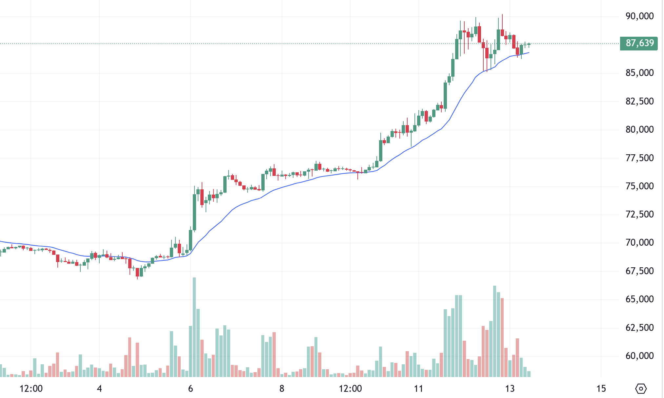Select the 75,000 price scale label
Viewport: 664px width, 398px height.
pyautogui.click(x=639, y=186)
